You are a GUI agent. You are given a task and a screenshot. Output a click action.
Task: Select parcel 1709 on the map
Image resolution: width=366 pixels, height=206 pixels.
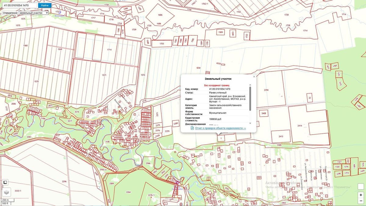(x=134, y=29)
